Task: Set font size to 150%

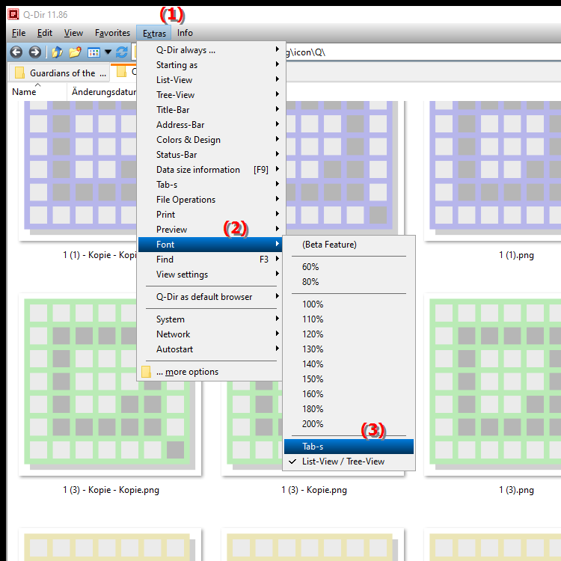Action: pyautogui.click(x=313, y=379)
